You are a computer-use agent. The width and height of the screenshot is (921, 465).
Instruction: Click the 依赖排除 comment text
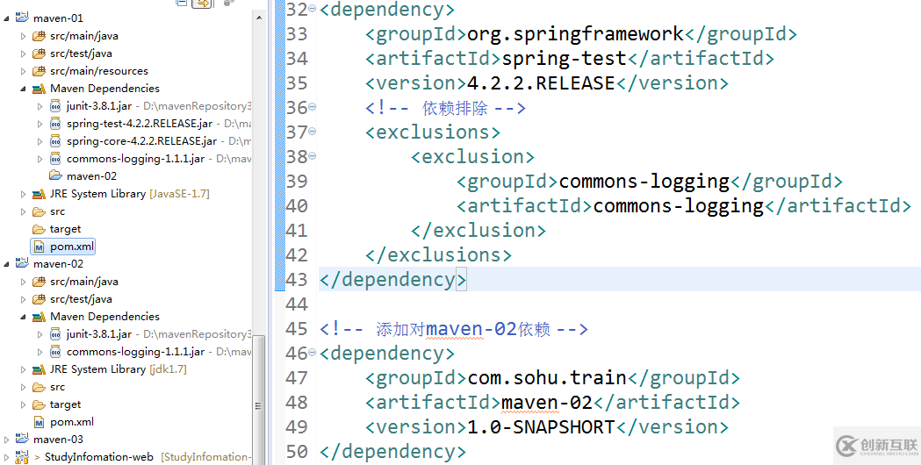(x=455, y=108)
